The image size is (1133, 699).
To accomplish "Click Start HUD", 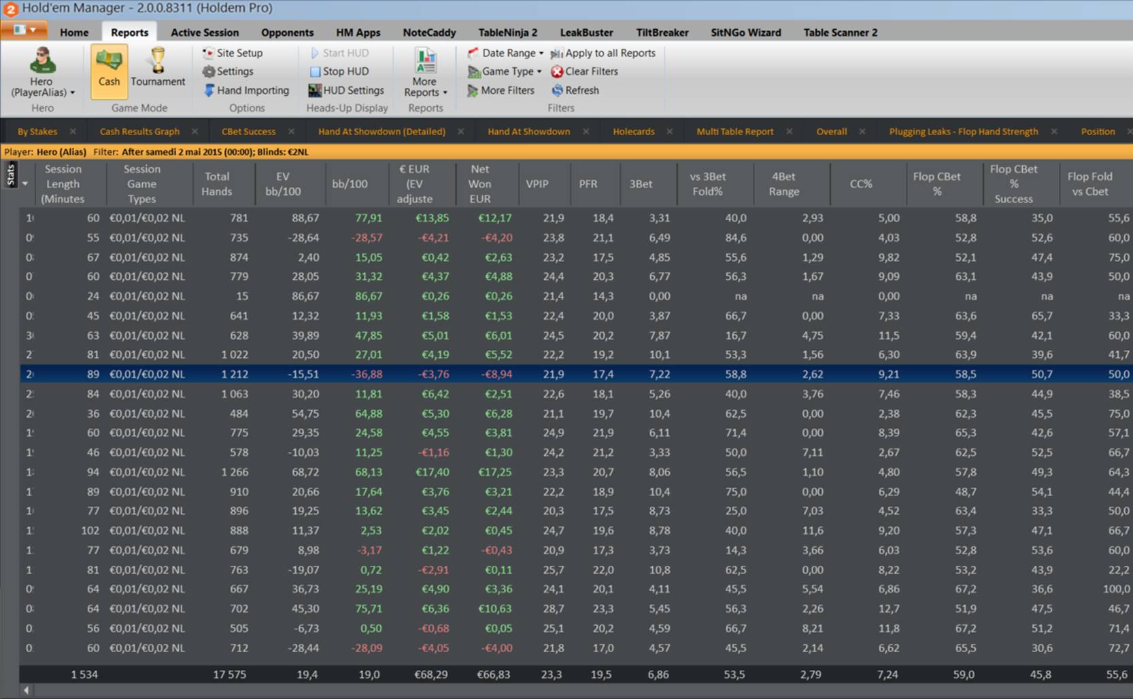I will [x=339, y=53].
